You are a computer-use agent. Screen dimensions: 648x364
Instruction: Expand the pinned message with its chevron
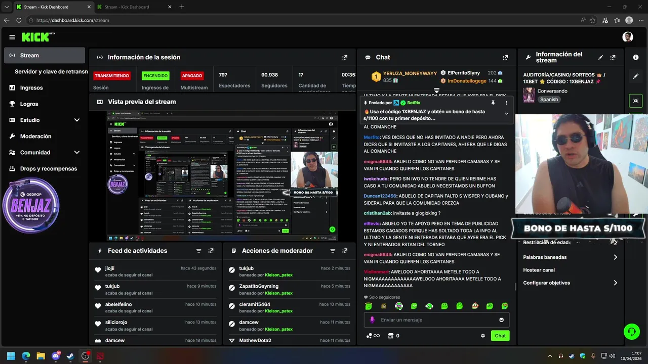point(506,114)
